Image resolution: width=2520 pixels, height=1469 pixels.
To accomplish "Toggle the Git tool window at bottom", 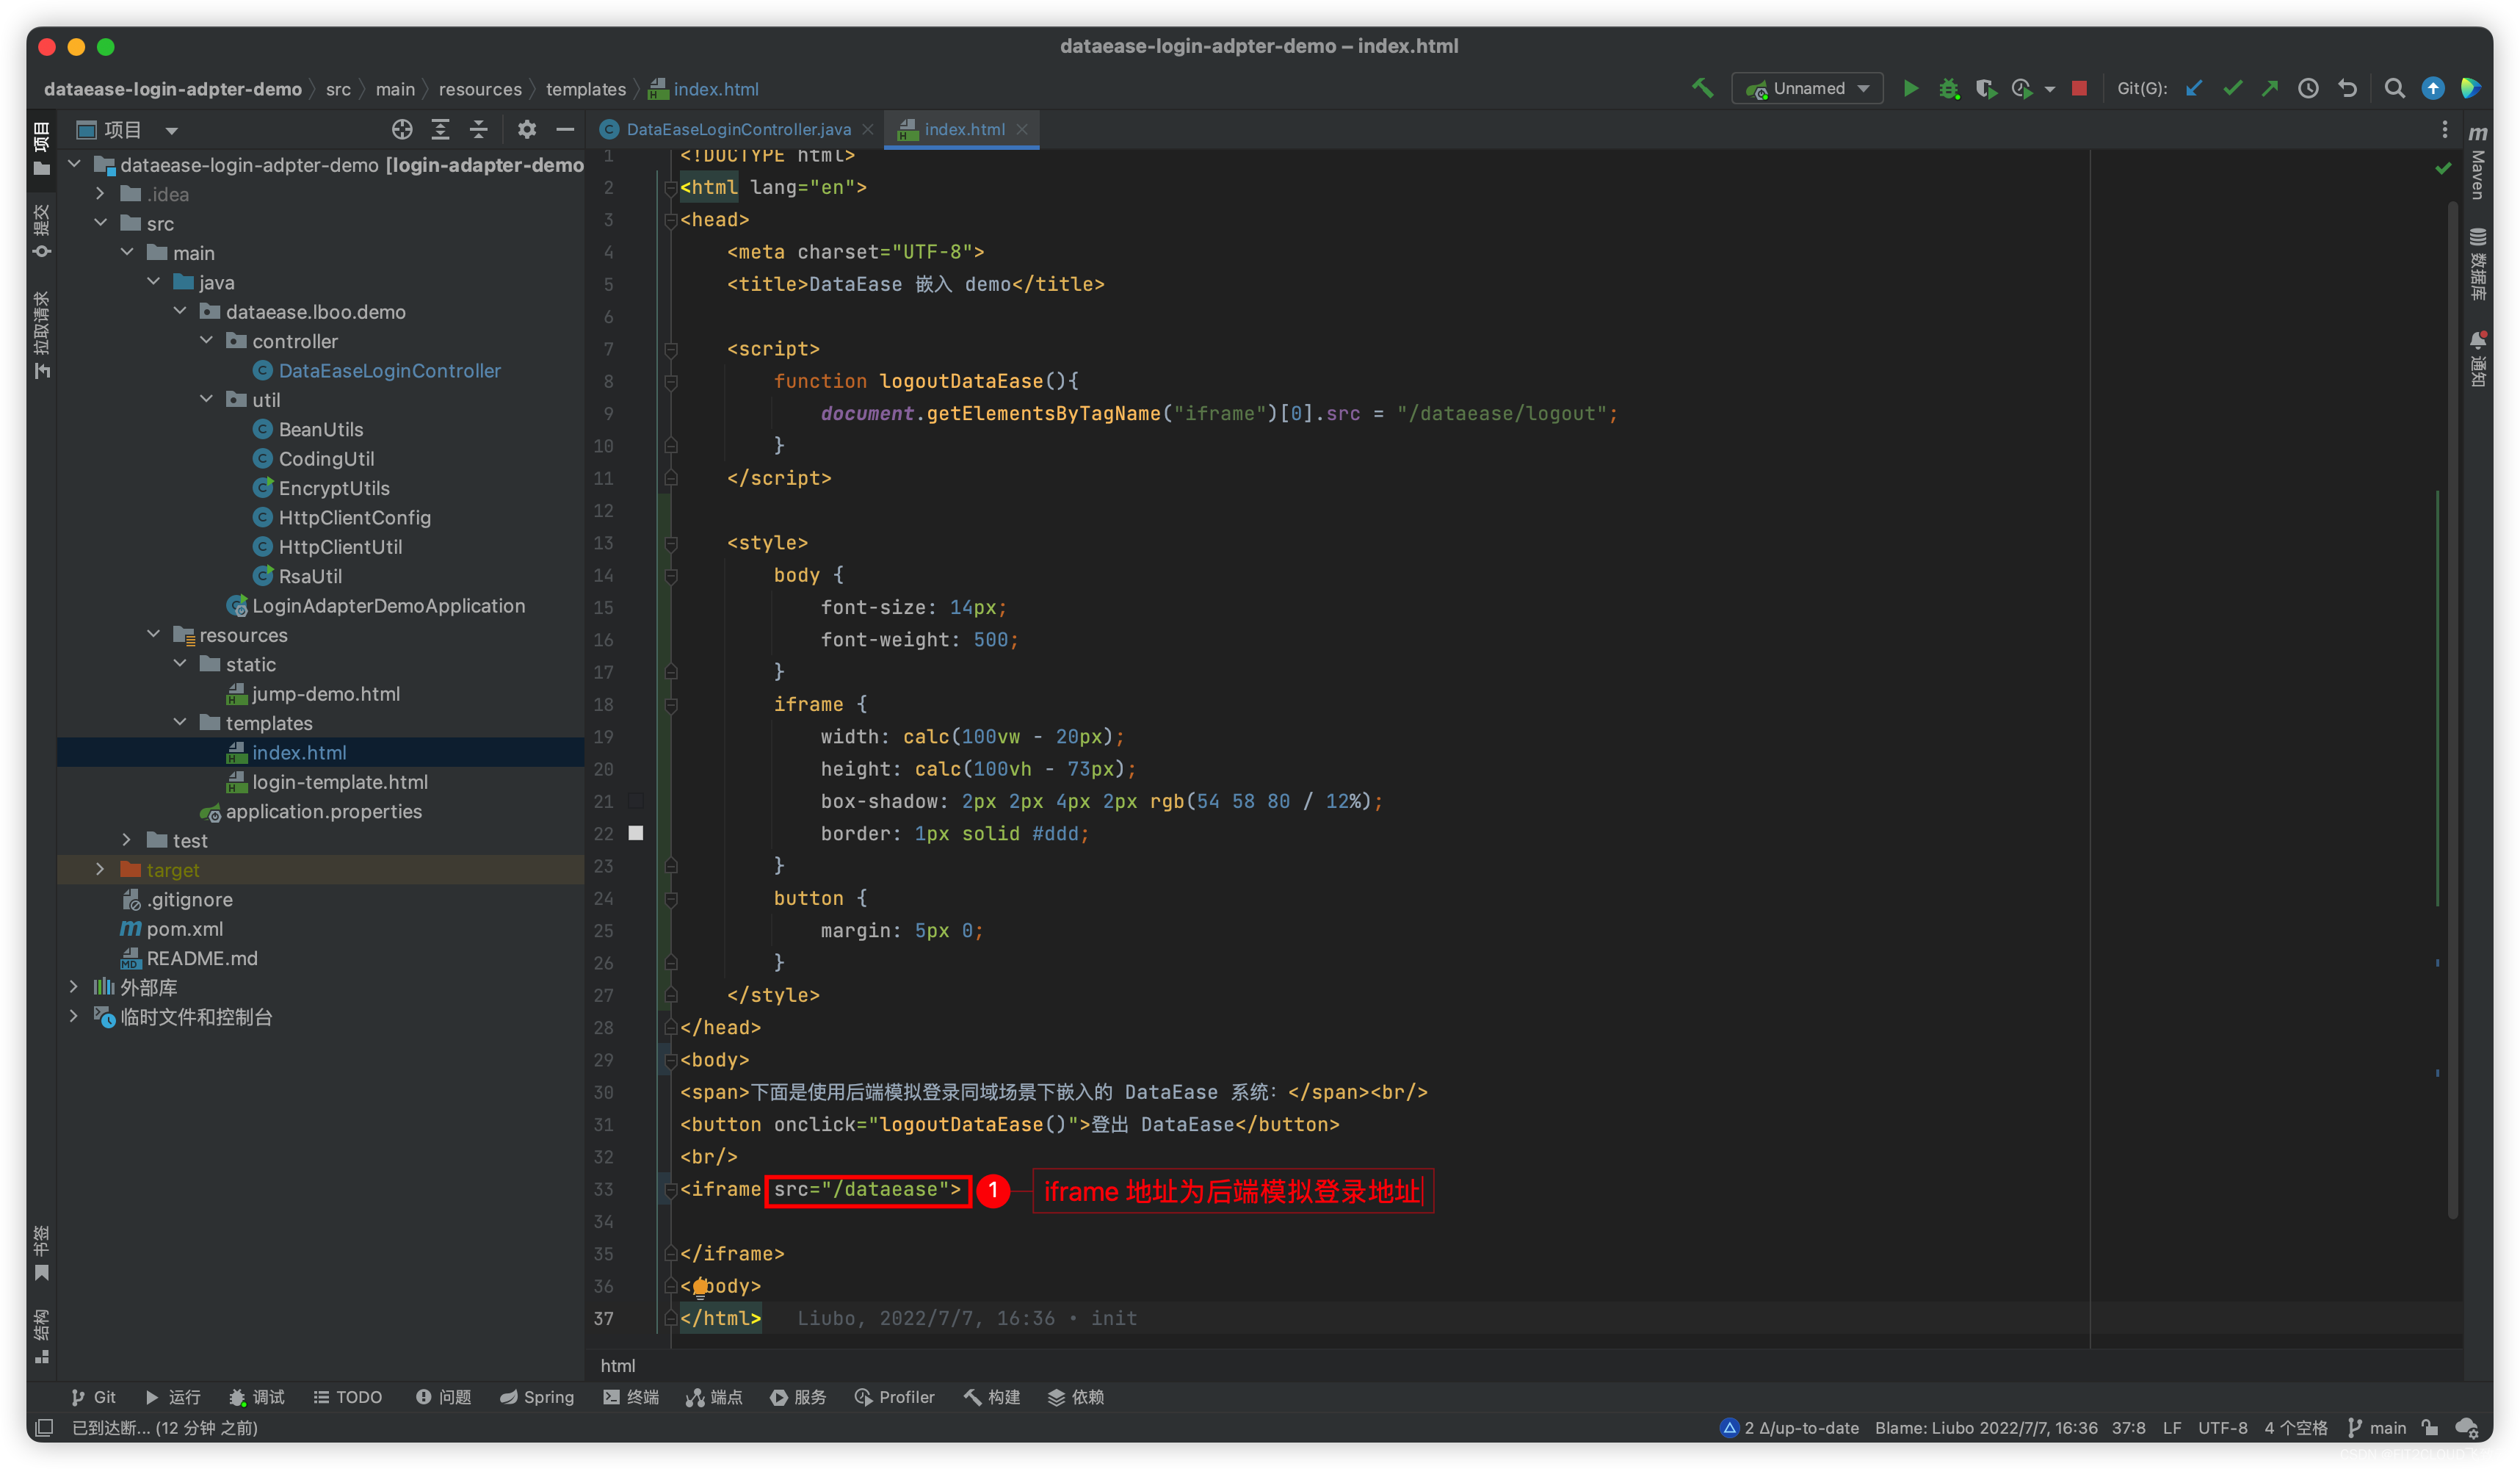I will (x=93, y=1397).
